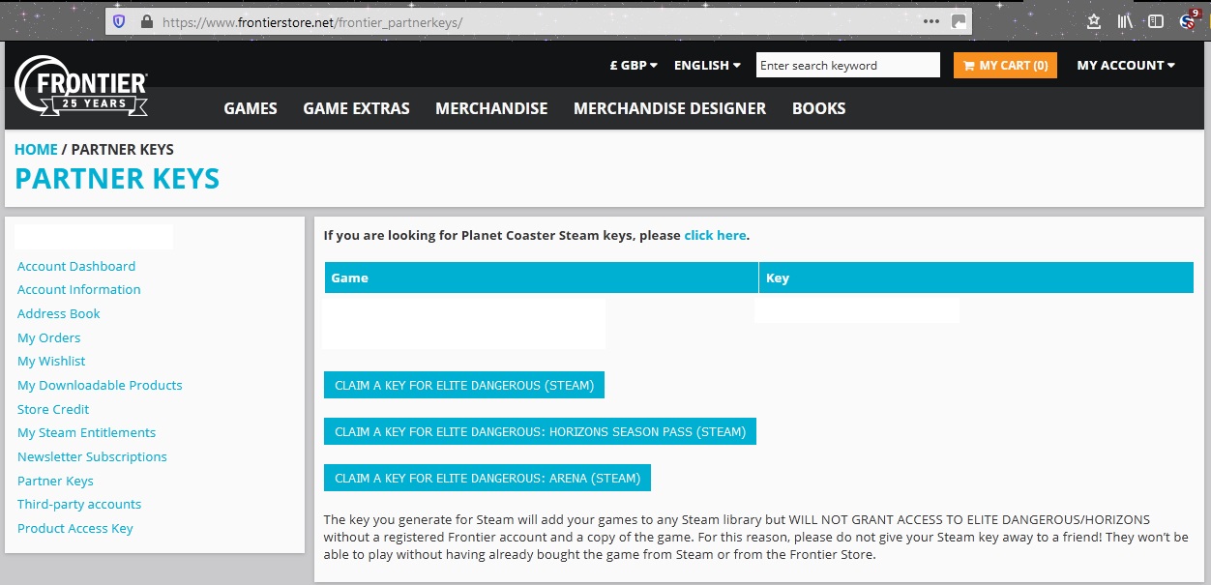Viewport: 1211px width, 585px height.
Task: Select Partner Keys in sidebar
Action: (55, 481)
